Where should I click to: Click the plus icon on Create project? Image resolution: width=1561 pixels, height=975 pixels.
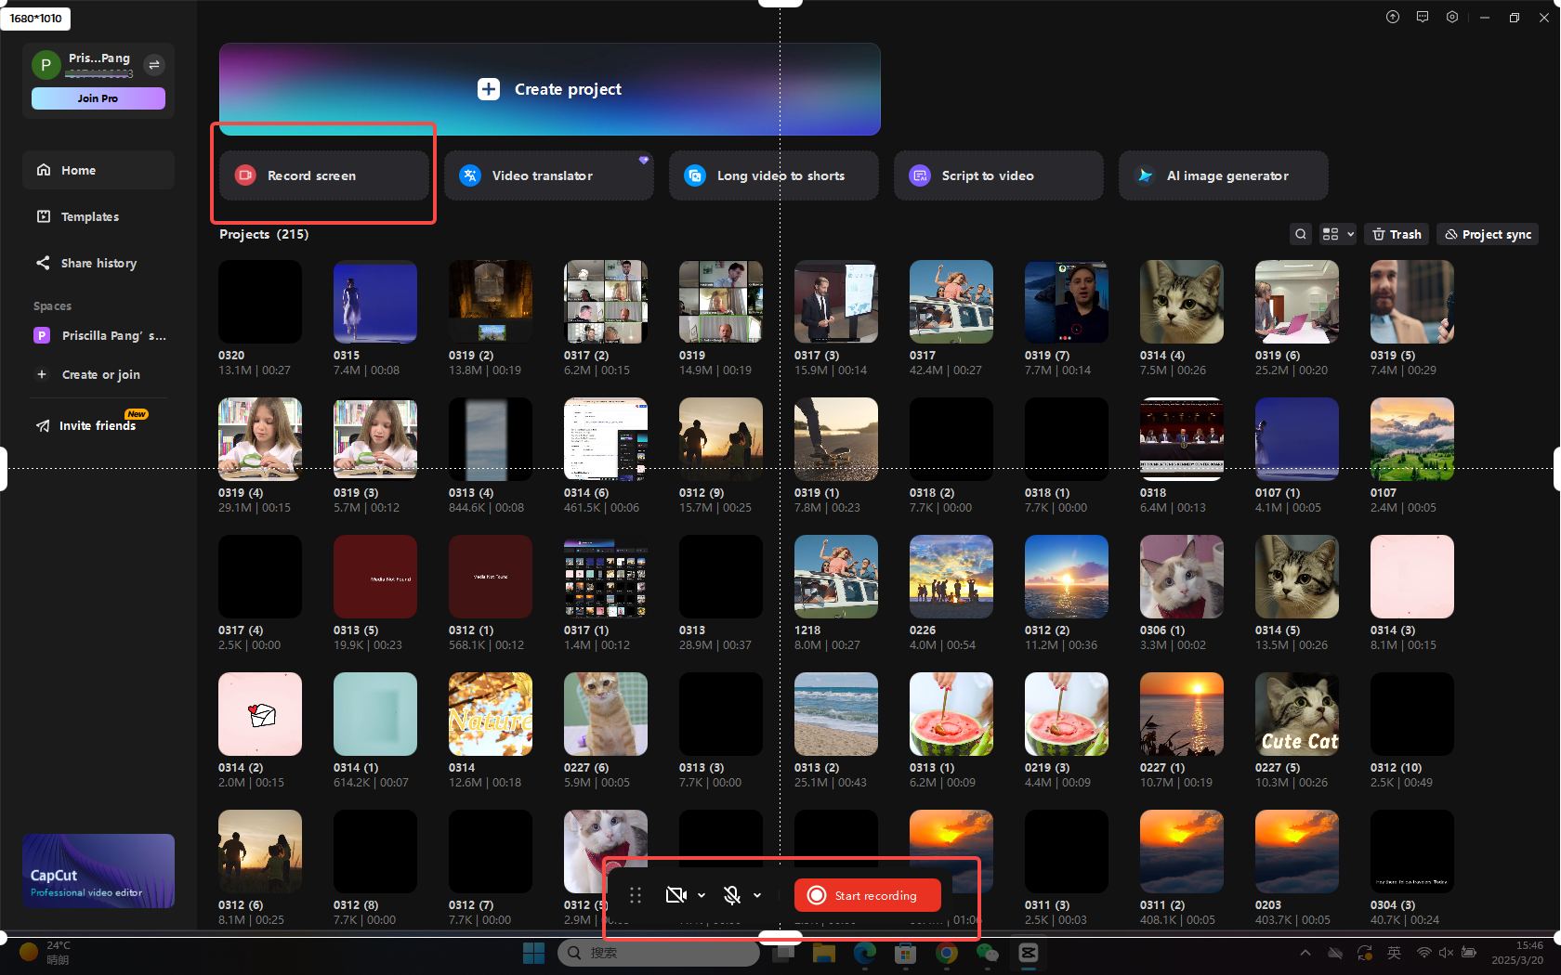tap(489, 89)
